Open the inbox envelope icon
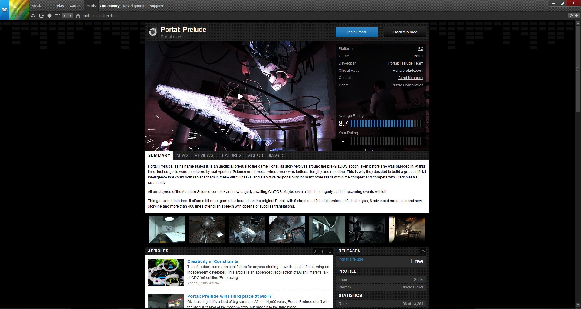Viewport: 581px width, 309px height. coord(33,16)
